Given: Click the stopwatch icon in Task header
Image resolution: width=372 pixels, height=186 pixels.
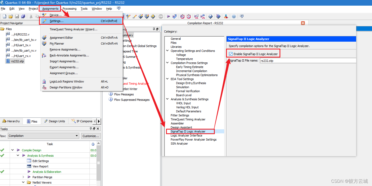Looking at the screenshot, I should click(93, 144).
